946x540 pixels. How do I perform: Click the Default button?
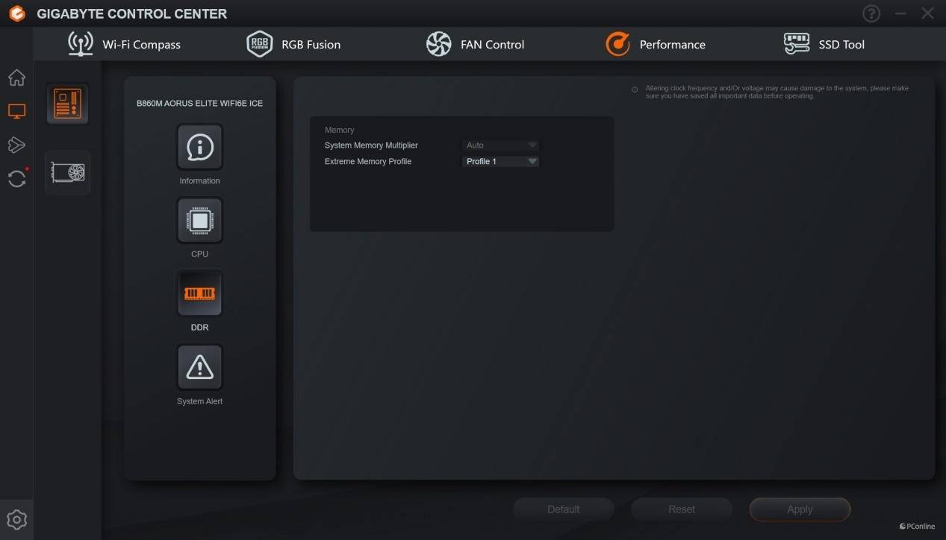563,509
